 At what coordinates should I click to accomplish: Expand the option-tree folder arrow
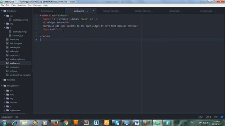5,110
